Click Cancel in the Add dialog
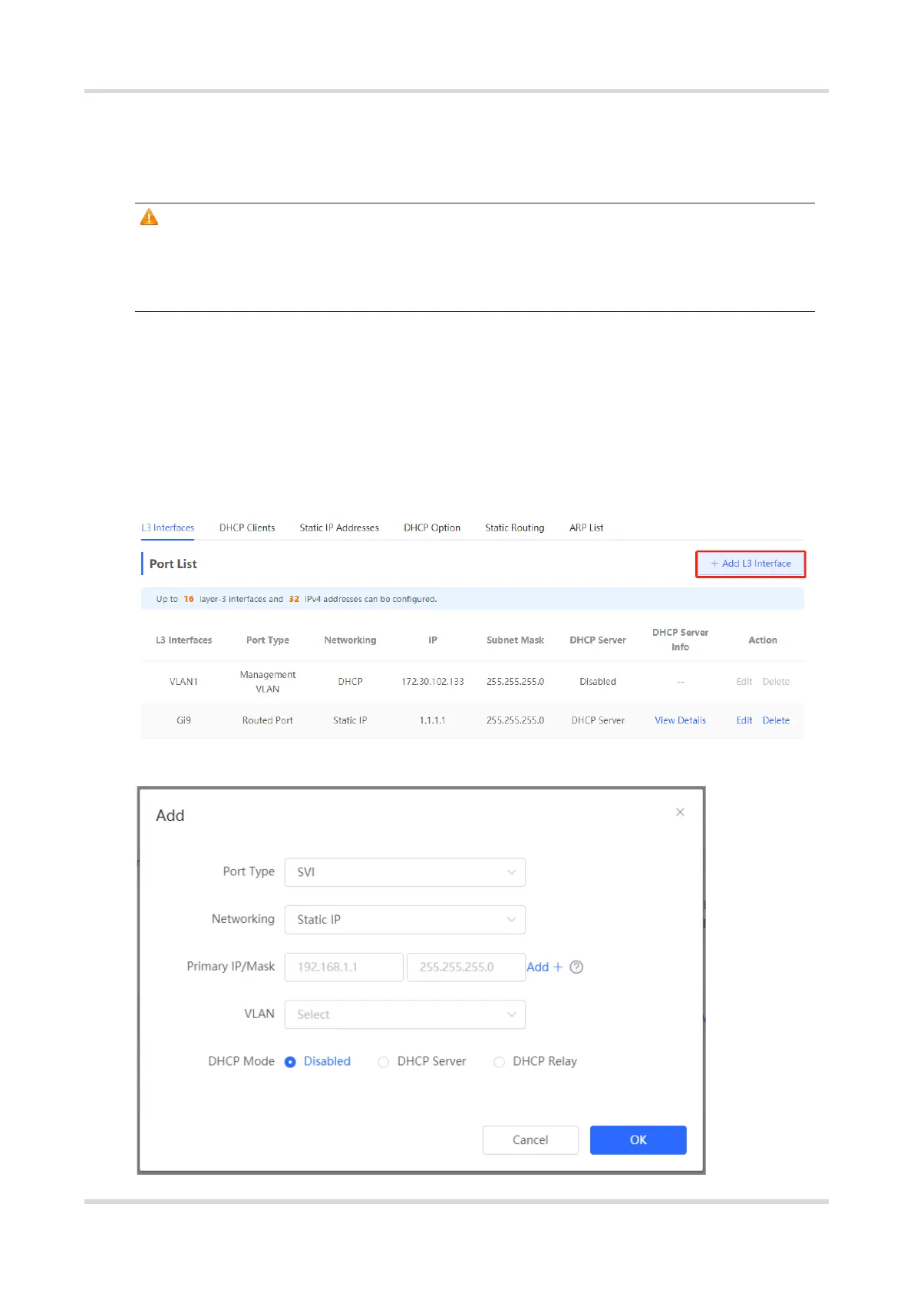This screenshot has height=1293, width=914. click(x=530, y=1140)
